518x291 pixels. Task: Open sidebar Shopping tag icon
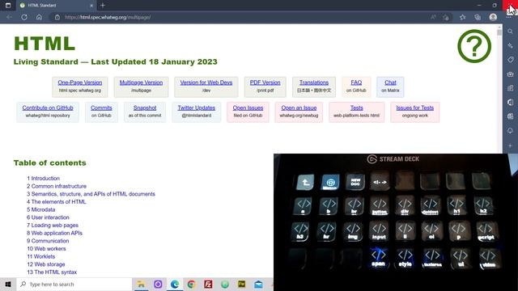pos(511,60)
